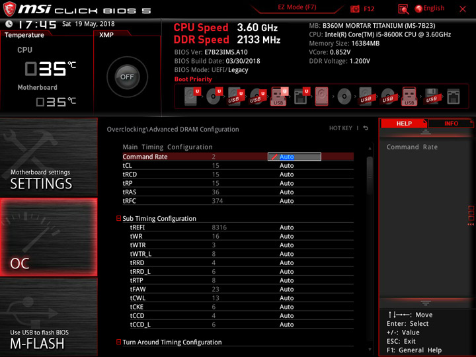Click the back arrow beside HOT KEY
Screen dimensions: 476x357
coord(366,128)
